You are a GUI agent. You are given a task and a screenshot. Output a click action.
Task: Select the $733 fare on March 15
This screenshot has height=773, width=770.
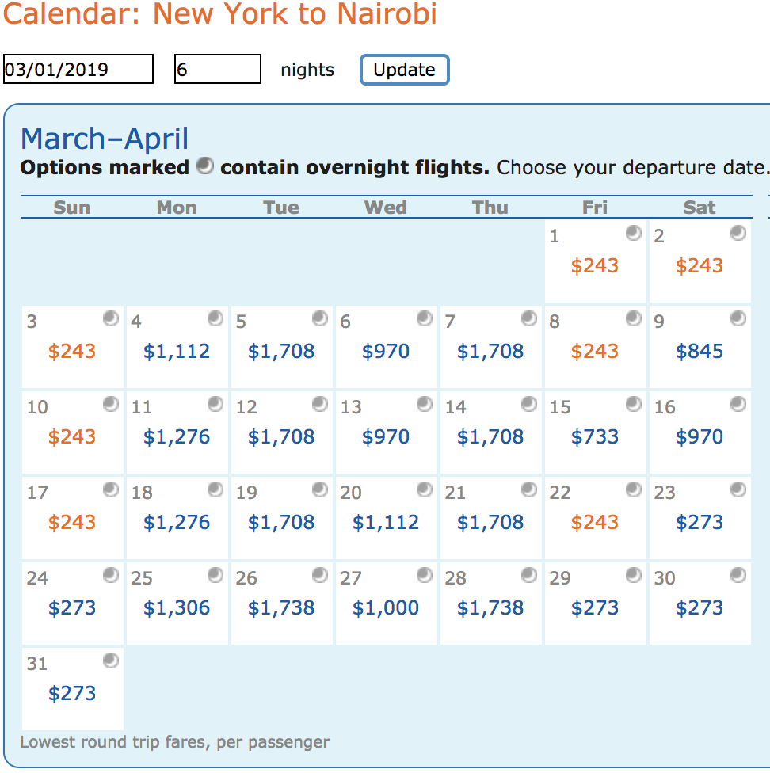click(x=595, y=437)
